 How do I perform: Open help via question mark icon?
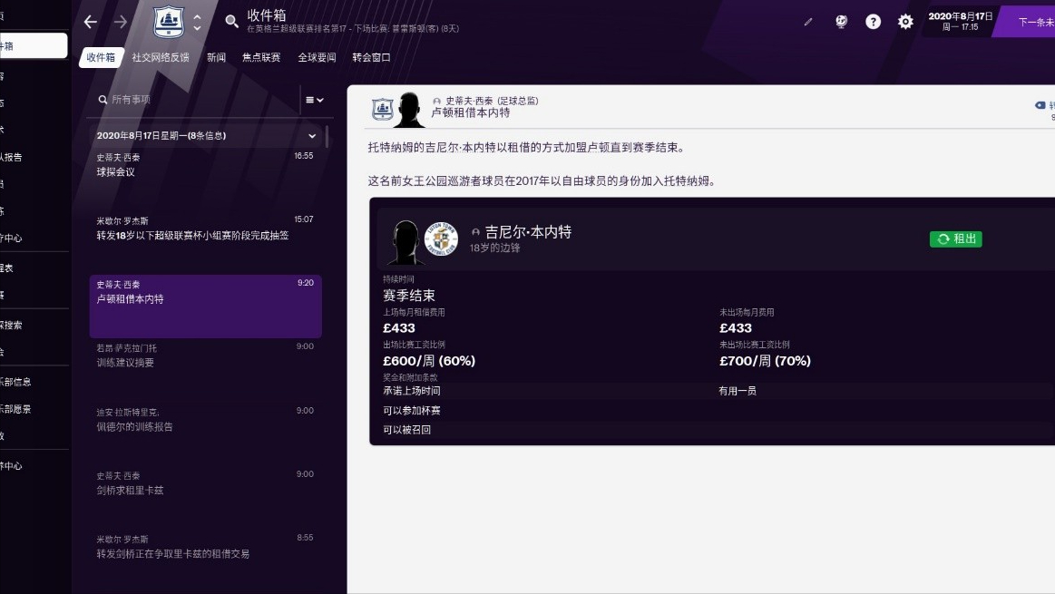873,22
